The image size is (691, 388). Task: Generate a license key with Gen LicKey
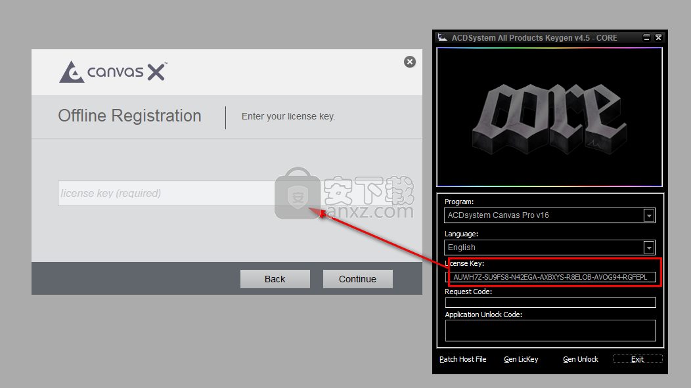tap(521, 359)
